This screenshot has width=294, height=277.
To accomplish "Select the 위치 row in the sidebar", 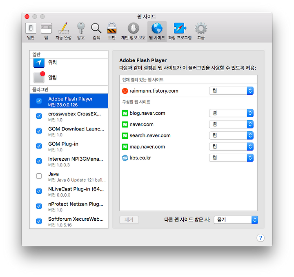I will click(69, 63).
